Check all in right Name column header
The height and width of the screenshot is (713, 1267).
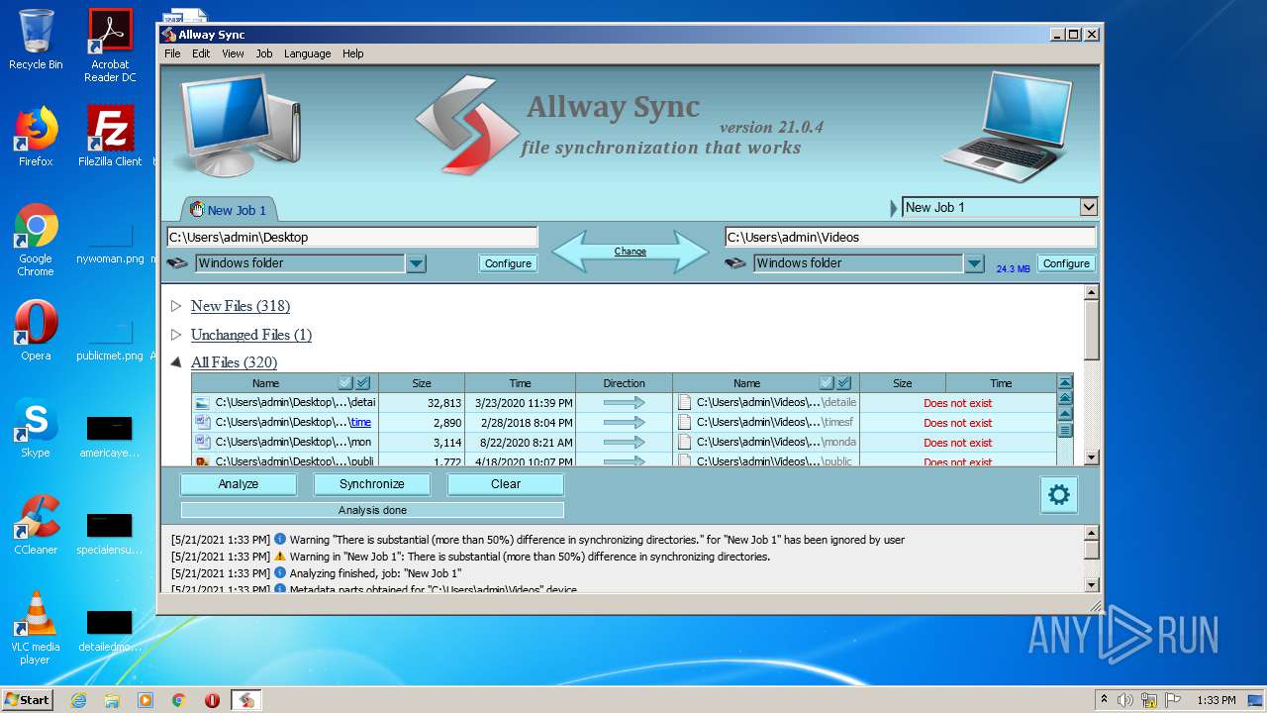click(843, 383)
